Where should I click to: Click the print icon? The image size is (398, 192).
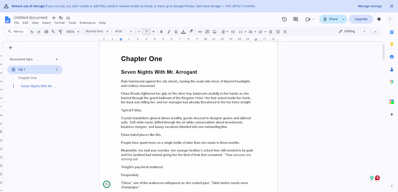(x=46, y=32)
